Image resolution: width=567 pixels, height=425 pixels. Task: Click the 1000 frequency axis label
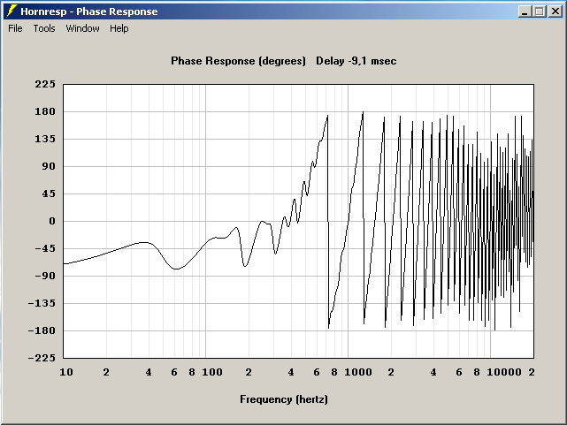pos(358,372)
